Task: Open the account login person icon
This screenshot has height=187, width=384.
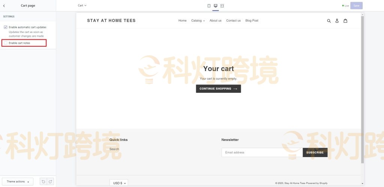Action: [337, 21]
